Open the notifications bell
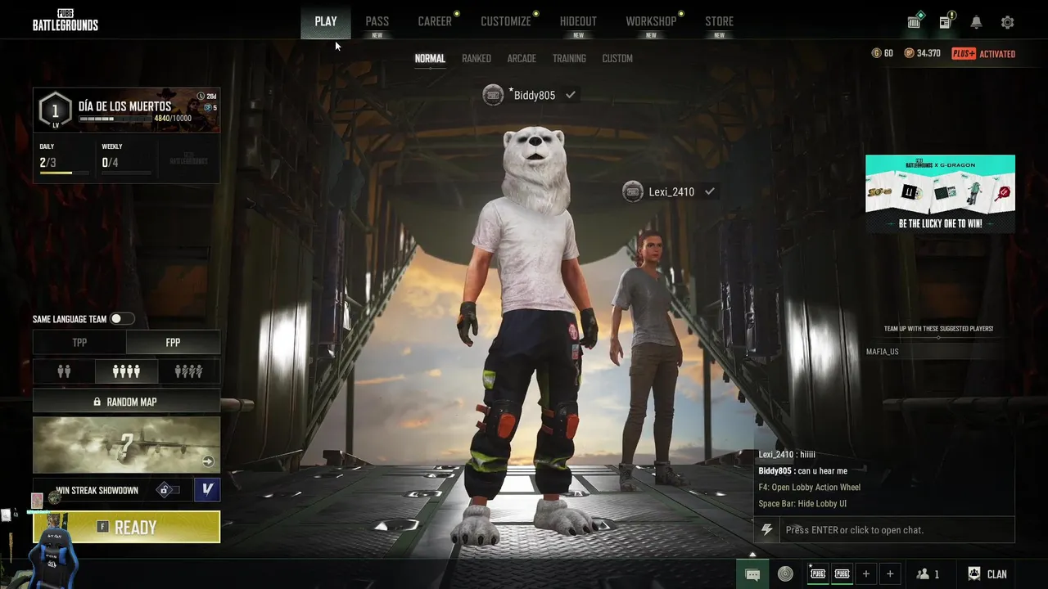The height and width of the screenshot is (589, 1048). pyautogui.click(x=977, y=22)
